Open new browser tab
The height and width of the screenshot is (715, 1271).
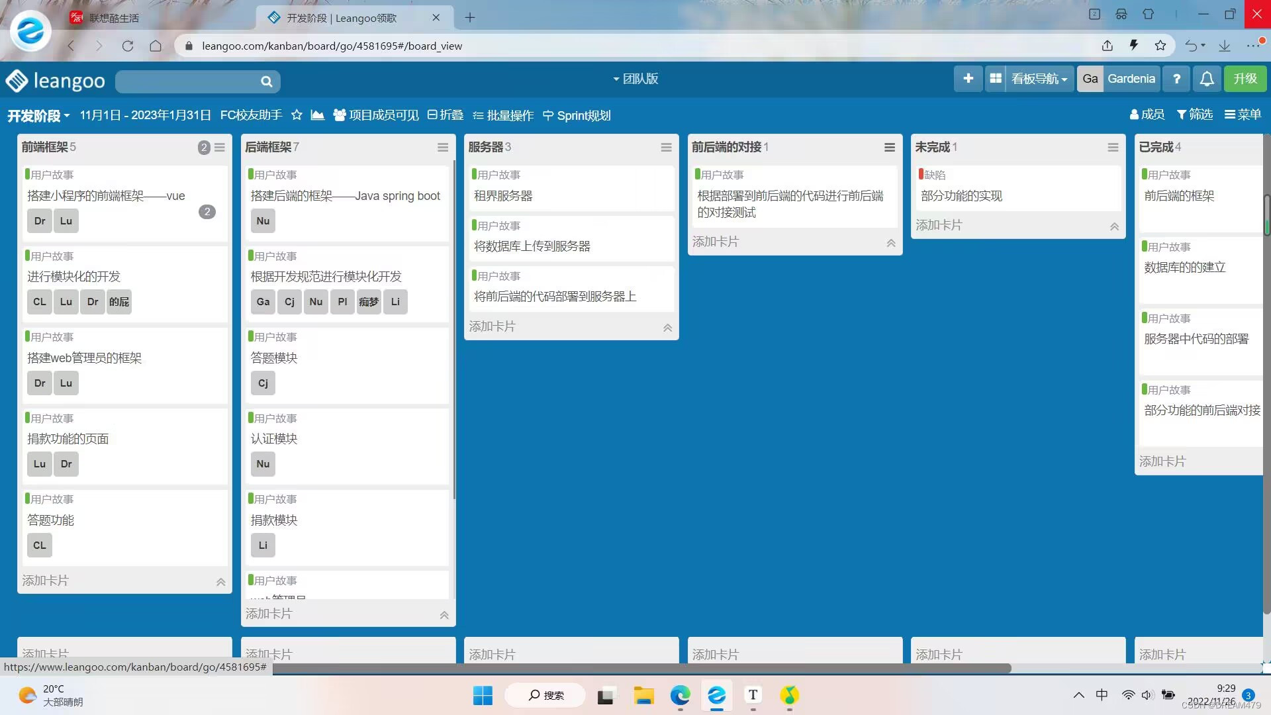coord(470,18)
